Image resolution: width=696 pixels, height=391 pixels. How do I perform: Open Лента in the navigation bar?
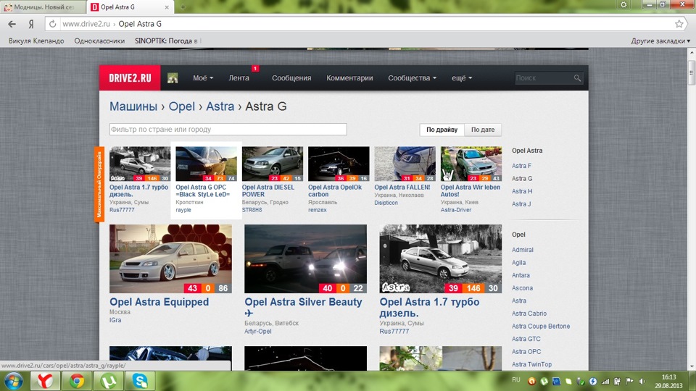(239, 78)
